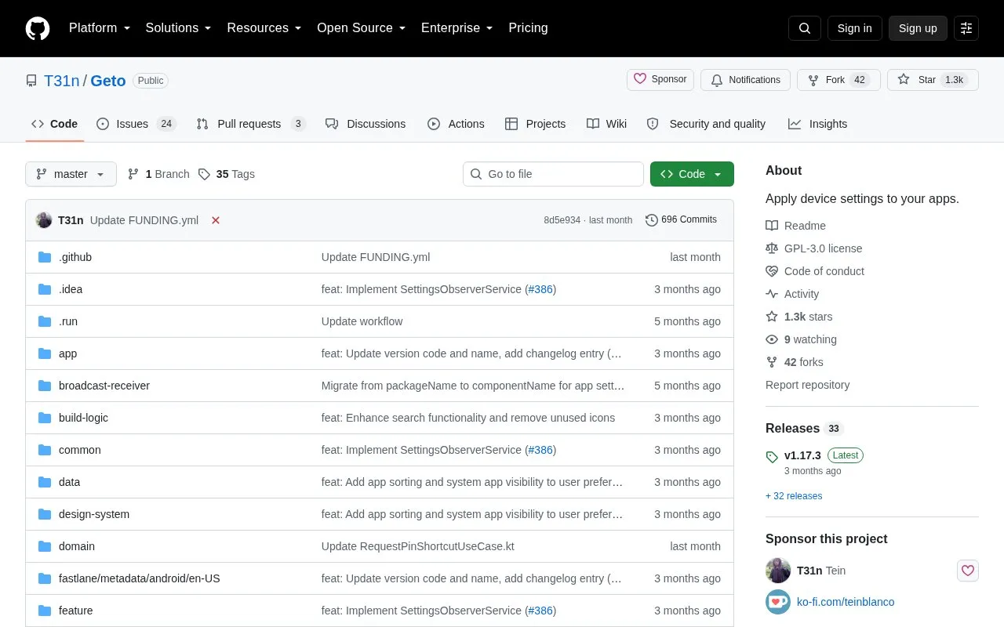Click the v1.17.3 release tag icon
The width and height of the screenshot is (1004, 627).
[772, 456]
